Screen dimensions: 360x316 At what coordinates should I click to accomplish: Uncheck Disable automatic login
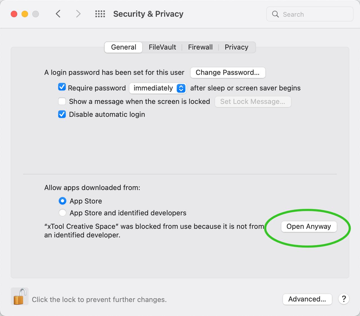point(62,114)
